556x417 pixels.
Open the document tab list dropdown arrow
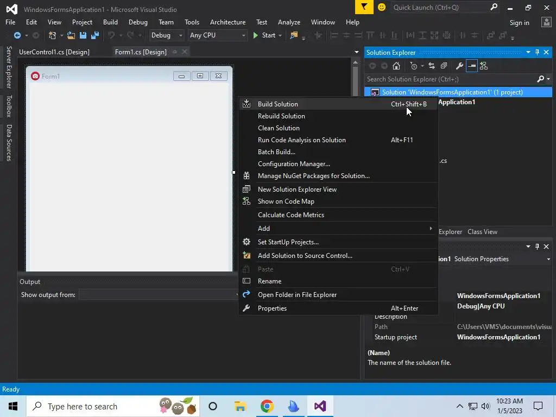356,52
